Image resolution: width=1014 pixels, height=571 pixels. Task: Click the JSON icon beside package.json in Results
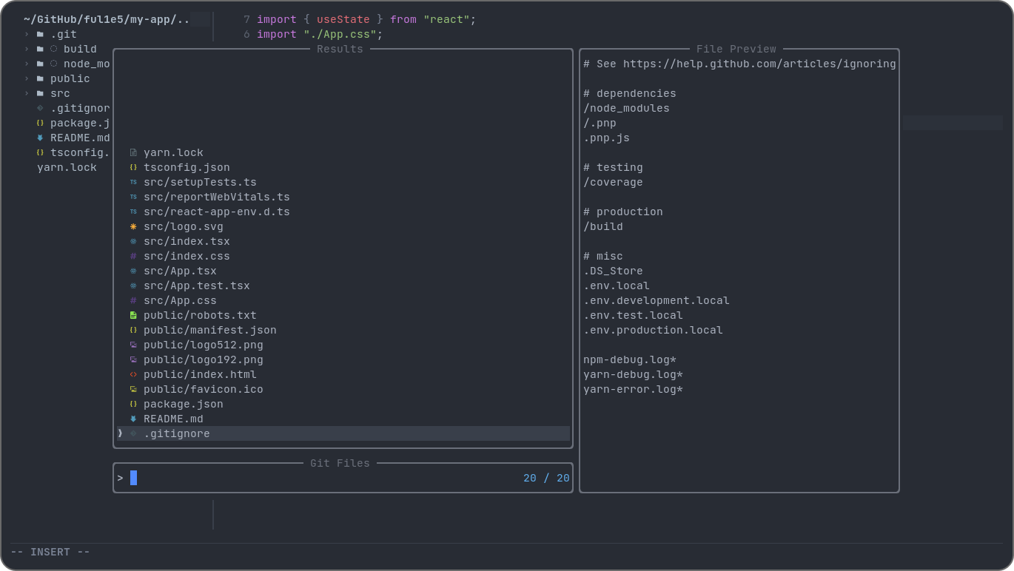(133, 404)
